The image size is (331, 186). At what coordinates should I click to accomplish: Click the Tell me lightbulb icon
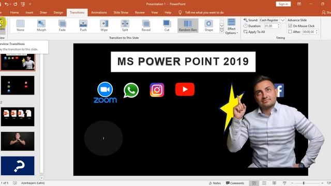click(x=180, y=12)
